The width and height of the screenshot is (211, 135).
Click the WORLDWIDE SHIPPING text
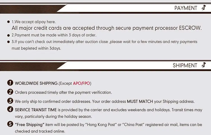36,83
